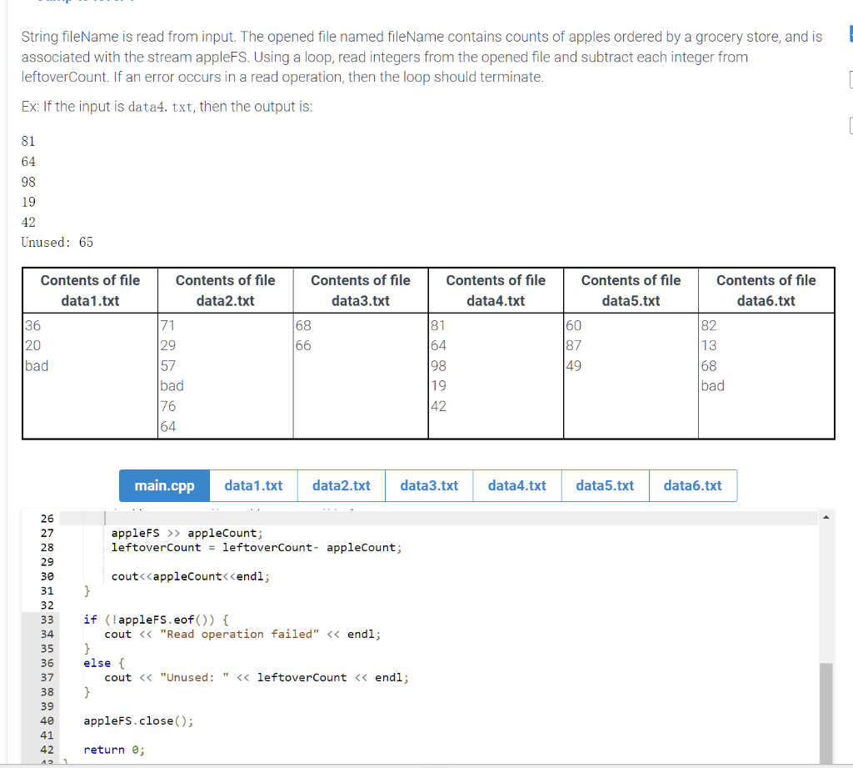Show the data5.txt tab contents
Image resolution: width=853 pixels, height=768 pixels.
click(605, 485)
